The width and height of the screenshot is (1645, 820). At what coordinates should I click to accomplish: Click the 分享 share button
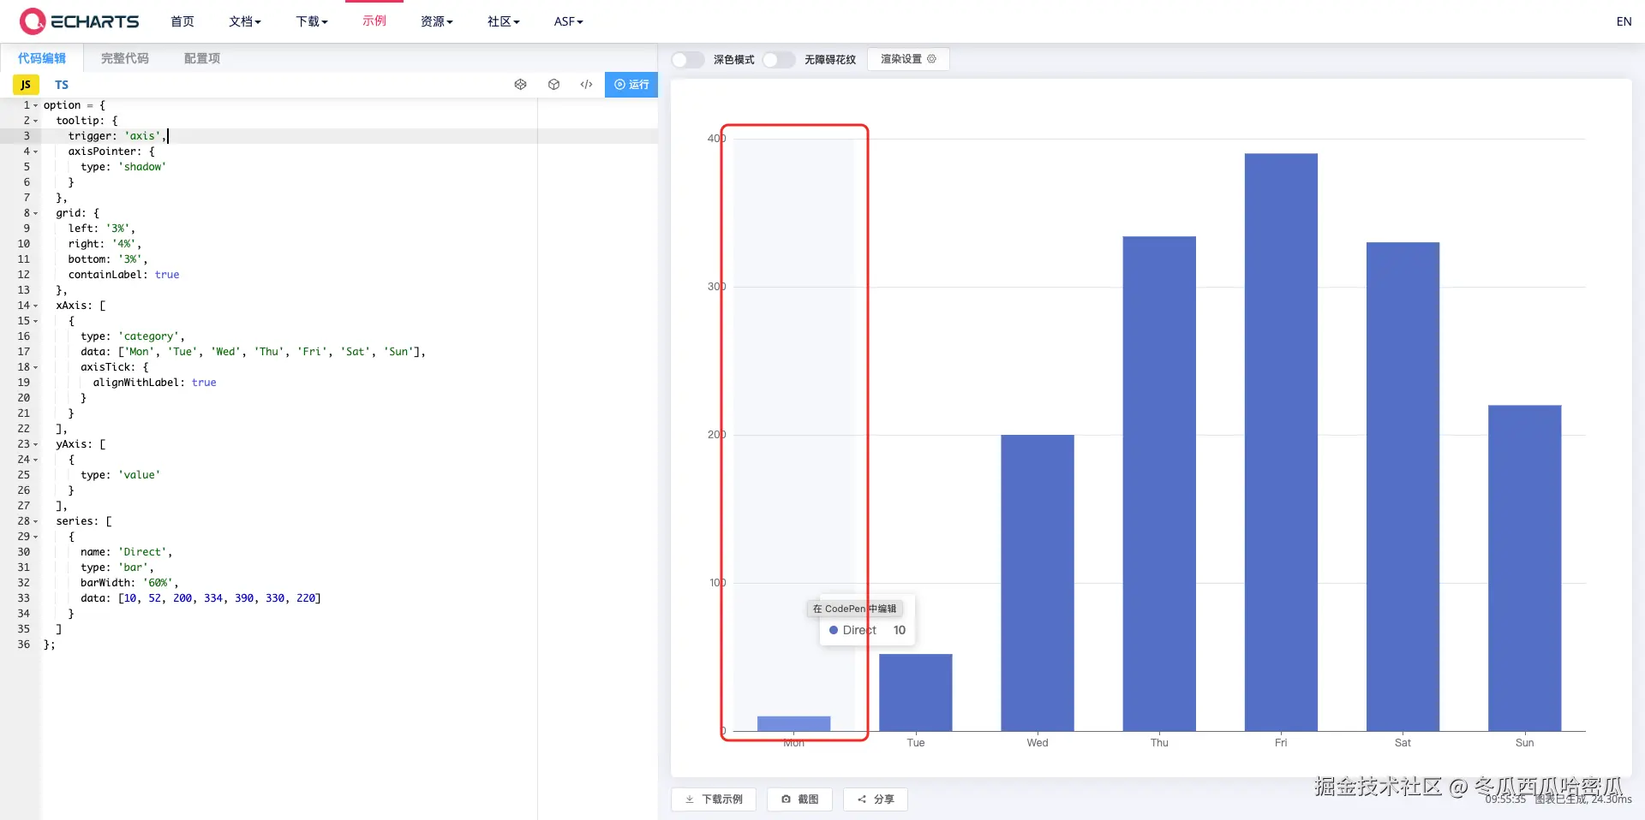tap(876, 799)
